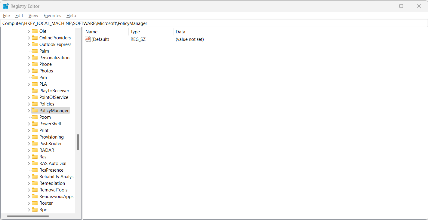Open the File menu
Screen dimensions: 428x220
6,16
